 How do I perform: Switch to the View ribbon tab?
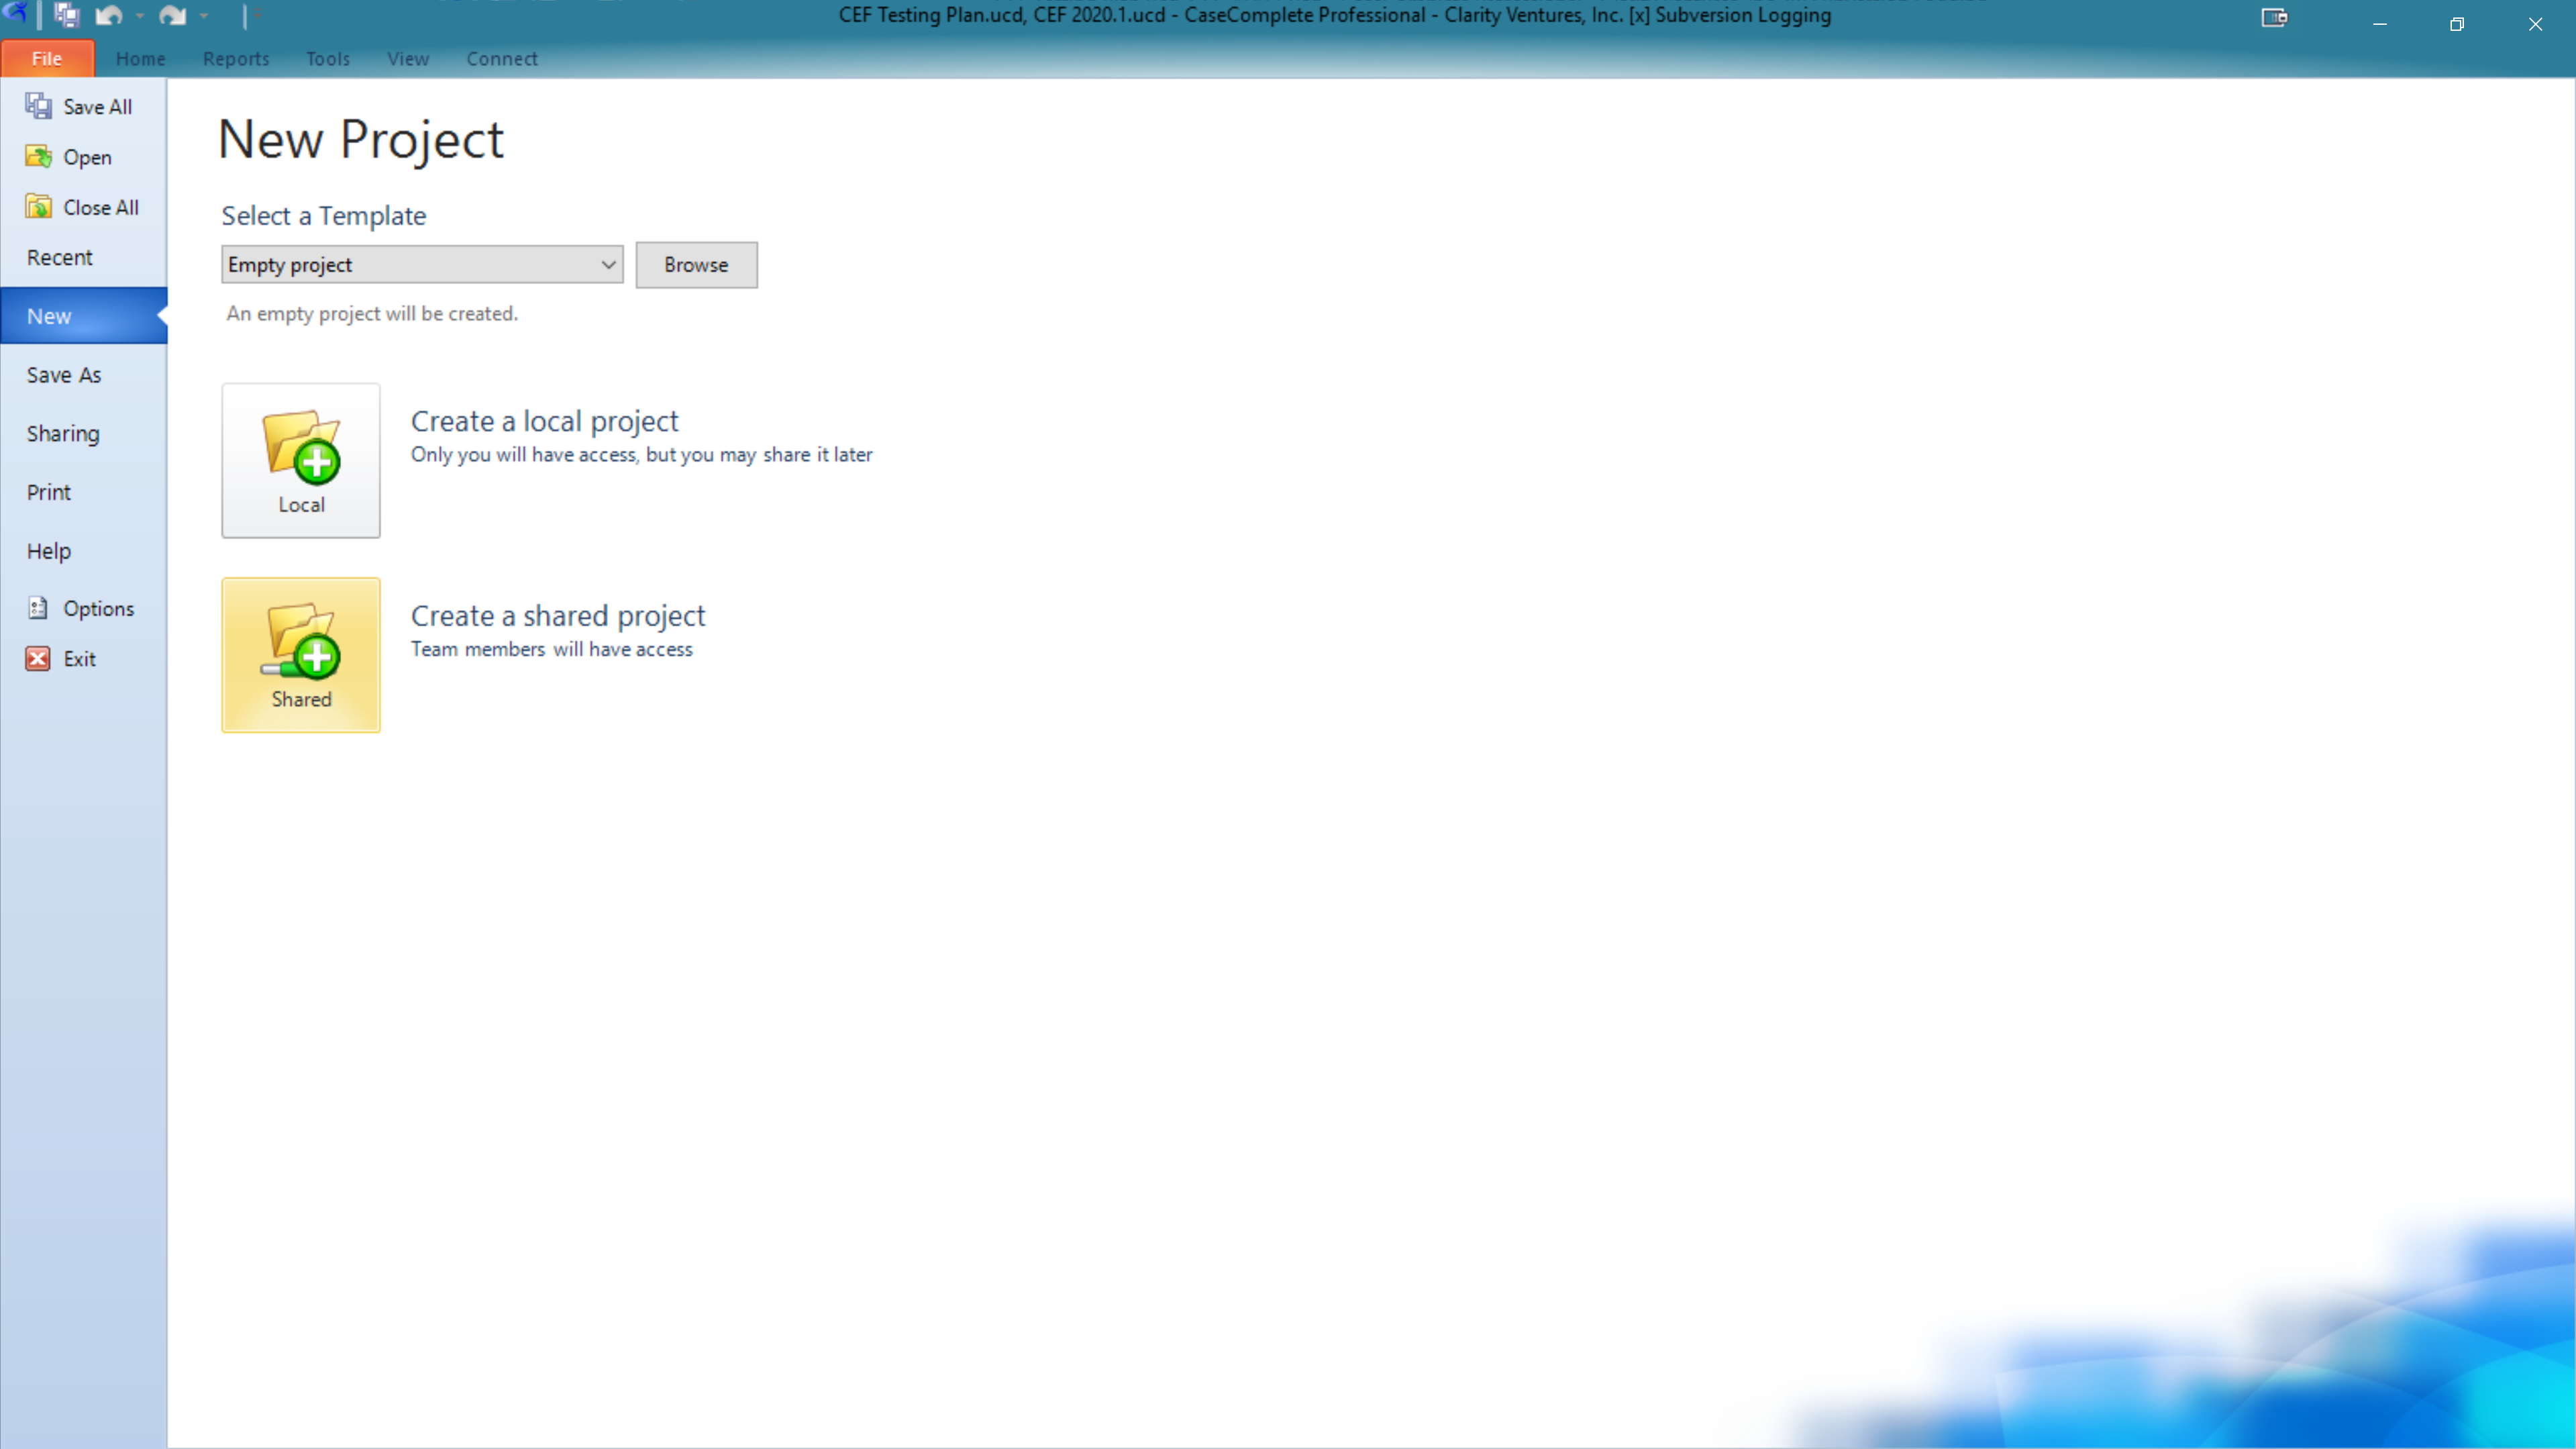[x=408, y=59]
